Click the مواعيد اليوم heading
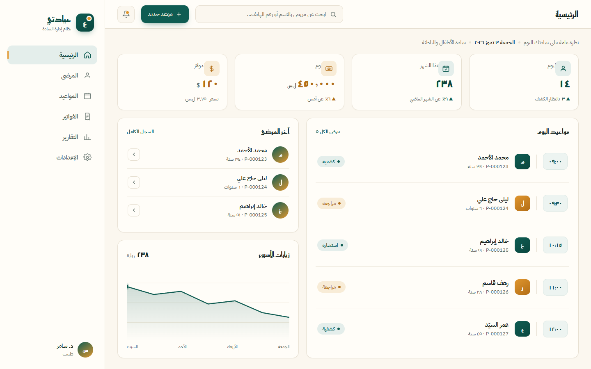The width and height of the screenshot is (591, 369). click(553, 132)
